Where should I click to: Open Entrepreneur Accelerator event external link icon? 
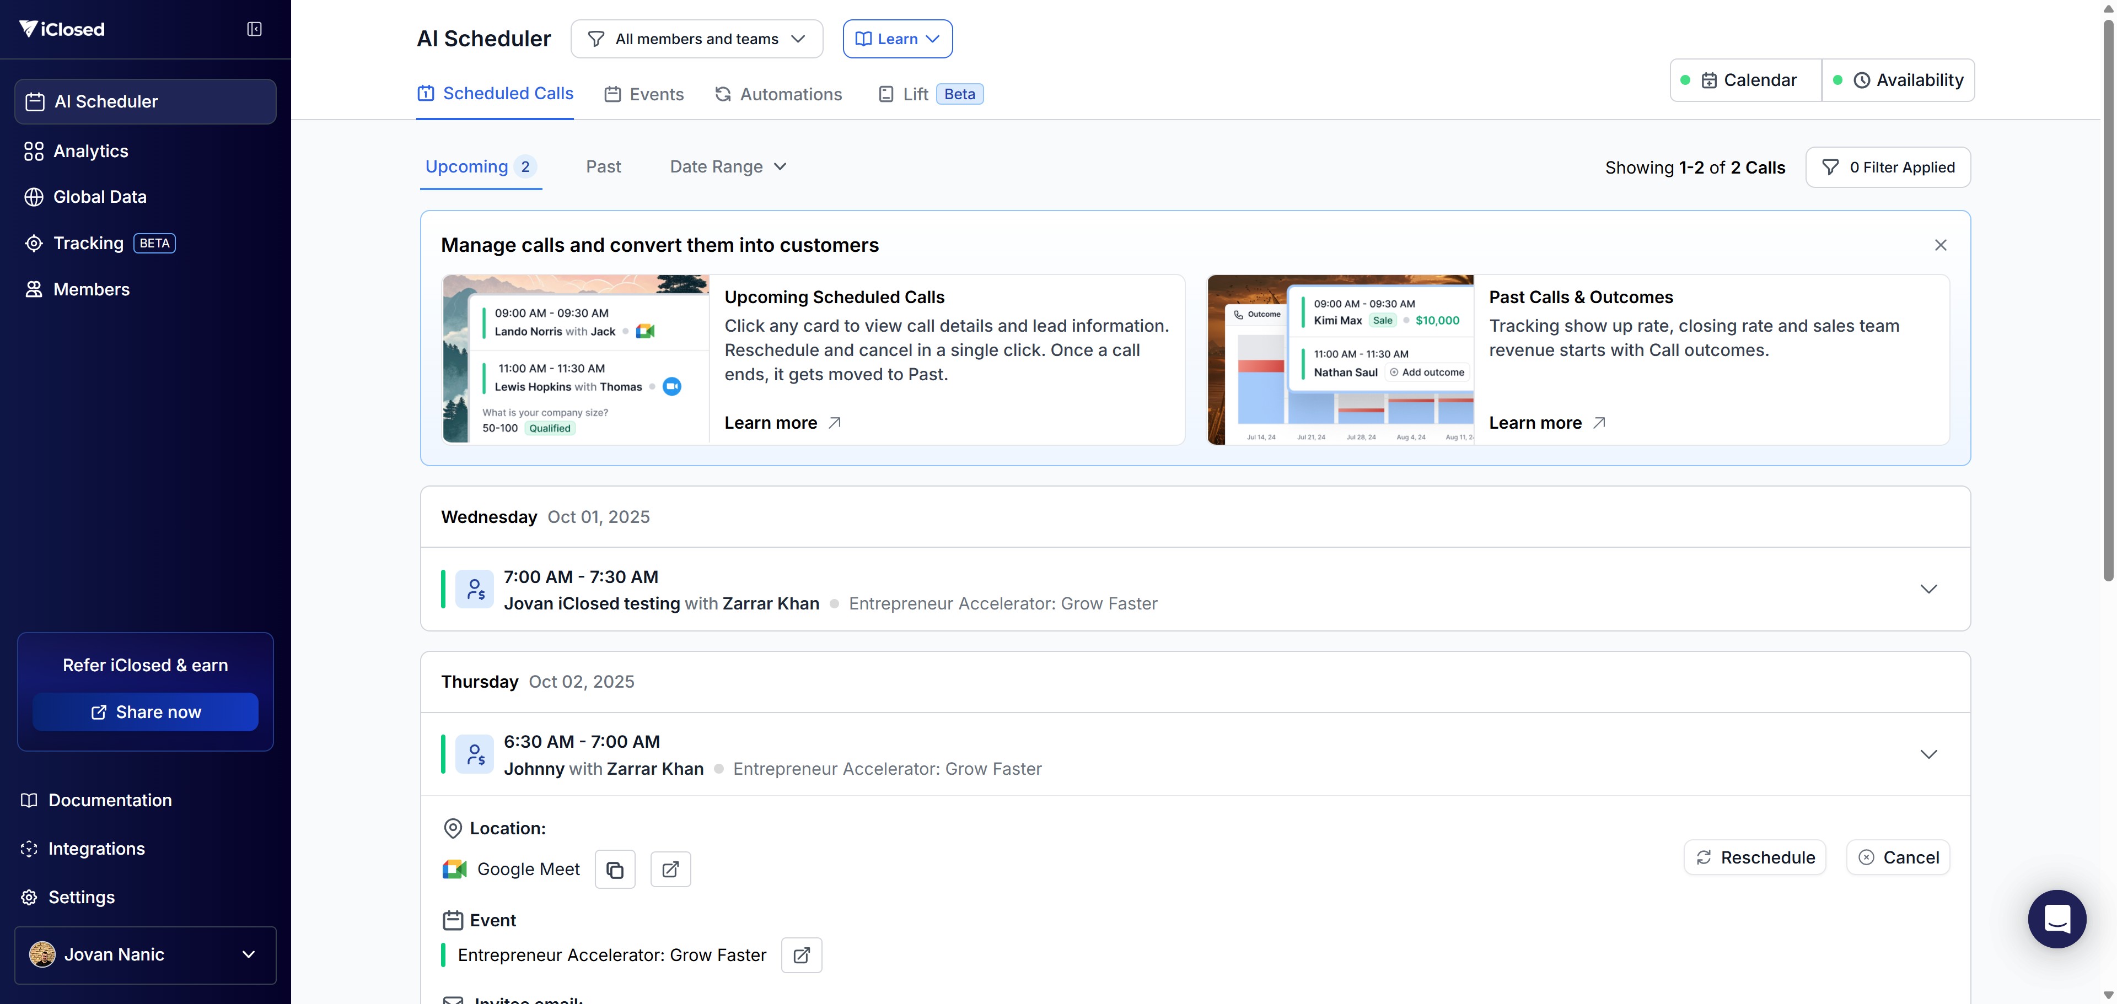[801, 955]
